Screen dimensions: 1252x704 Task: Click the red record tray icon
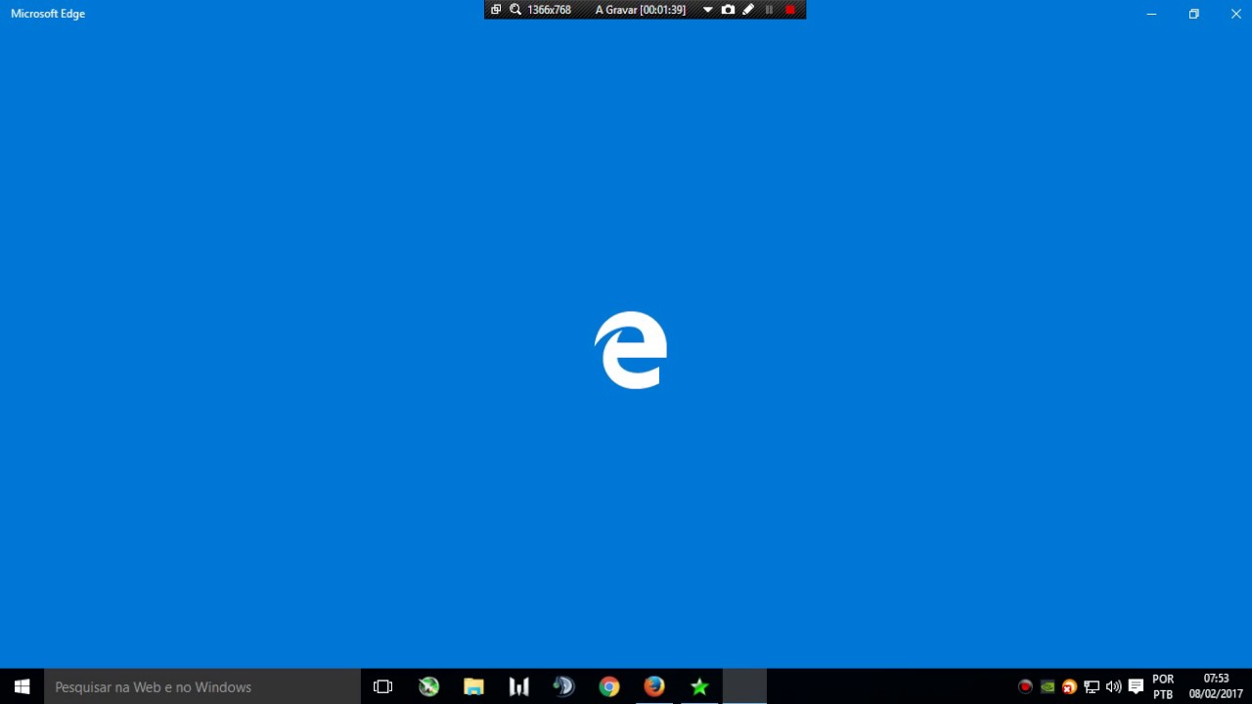point(1025,686)
